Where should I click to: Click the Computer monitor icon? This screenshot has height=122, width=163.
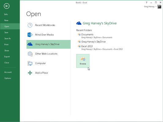point(30,63)
